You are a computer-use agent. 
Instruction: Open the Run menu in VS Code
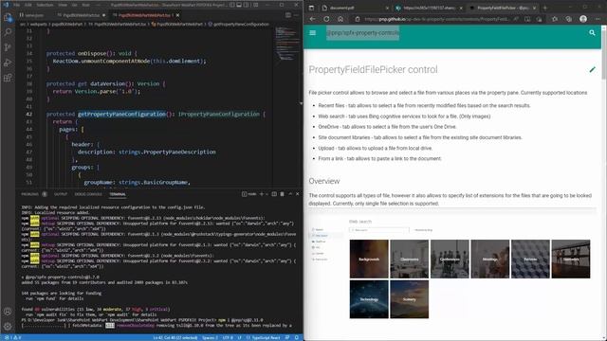tap(85, 5)
